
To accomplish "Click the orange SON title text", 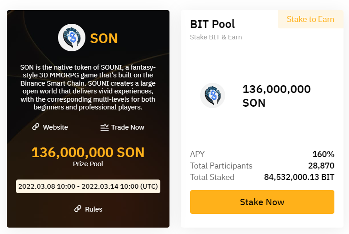I will pos(104,38).
